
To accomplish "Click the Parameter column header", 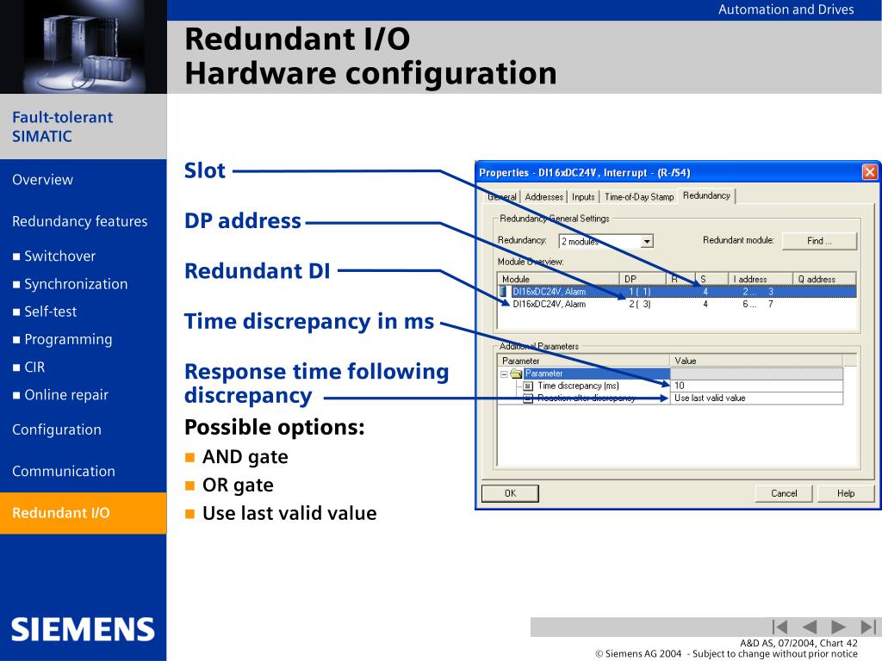I will (584, 361).
